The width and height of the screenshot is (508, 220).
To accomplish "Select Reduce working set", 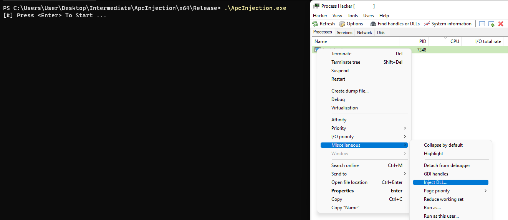I will point(443,199).
